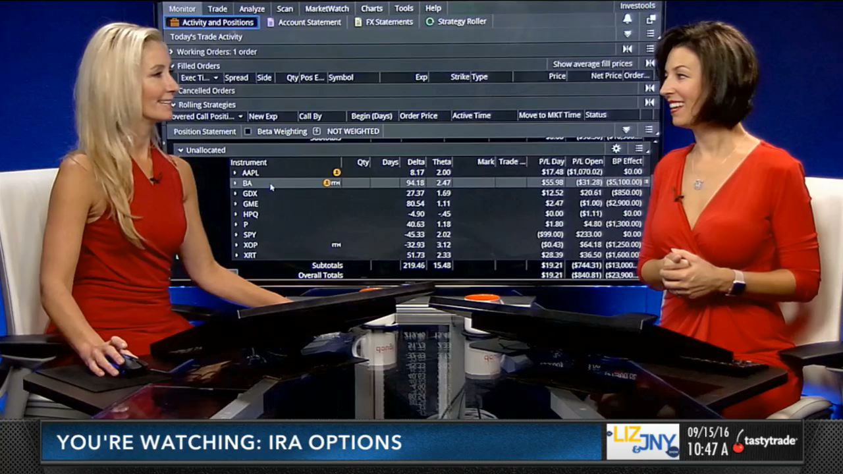Click the beta weighting symbol box icon

tap(317, 131)
